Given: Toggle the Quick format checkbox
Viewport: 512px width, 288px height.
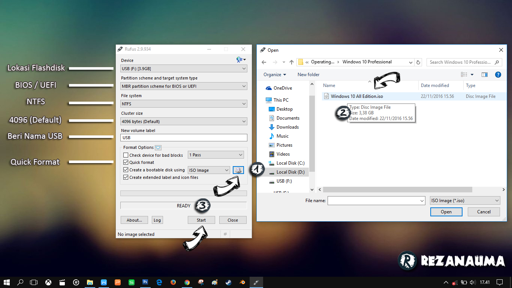Looking at the screenshot, I should [x=126, y=162].
